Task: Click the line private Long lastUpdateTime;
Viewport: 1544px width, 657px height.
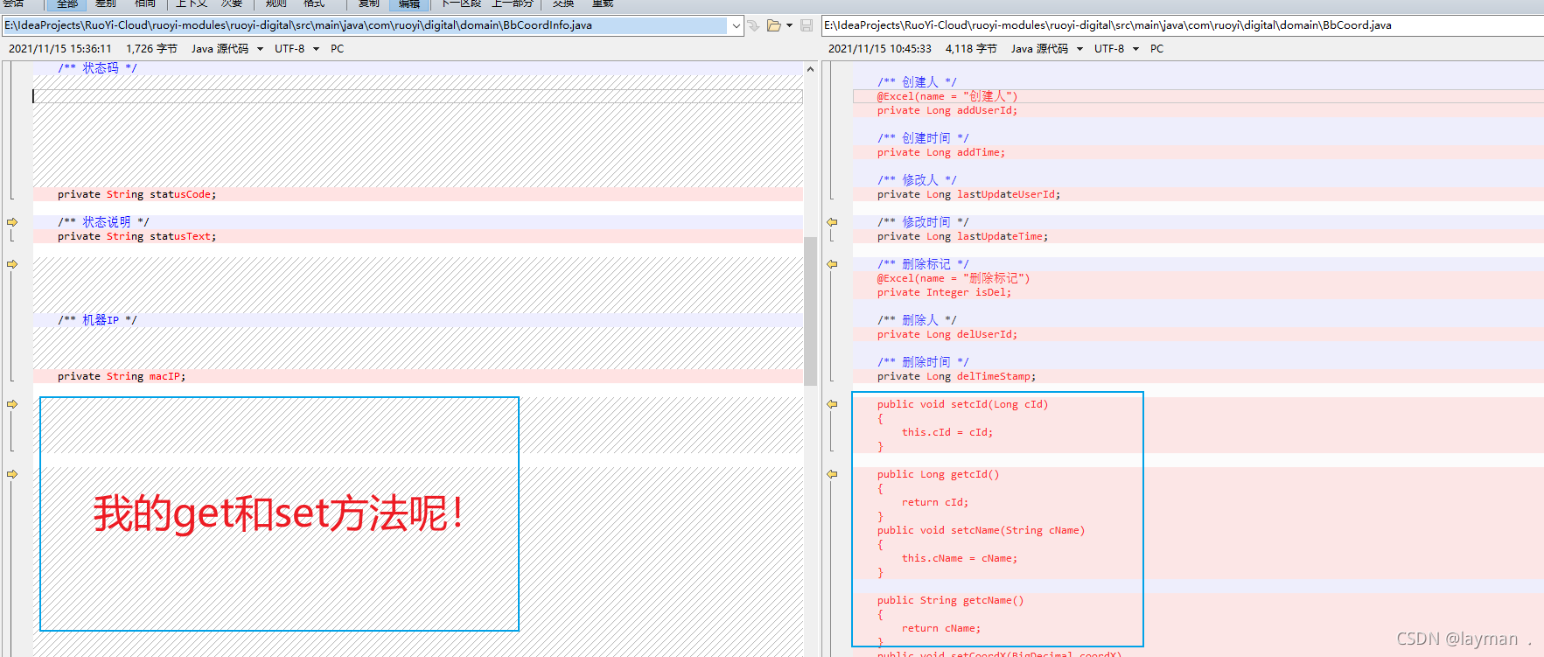Action: [x=962, y=236]
